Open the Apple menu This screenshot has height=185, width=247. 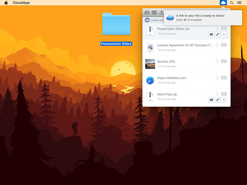point(6,3)
